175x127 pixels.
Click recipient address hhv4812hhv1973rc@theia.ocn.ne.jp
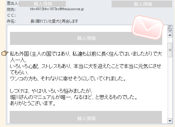(57, 9)
